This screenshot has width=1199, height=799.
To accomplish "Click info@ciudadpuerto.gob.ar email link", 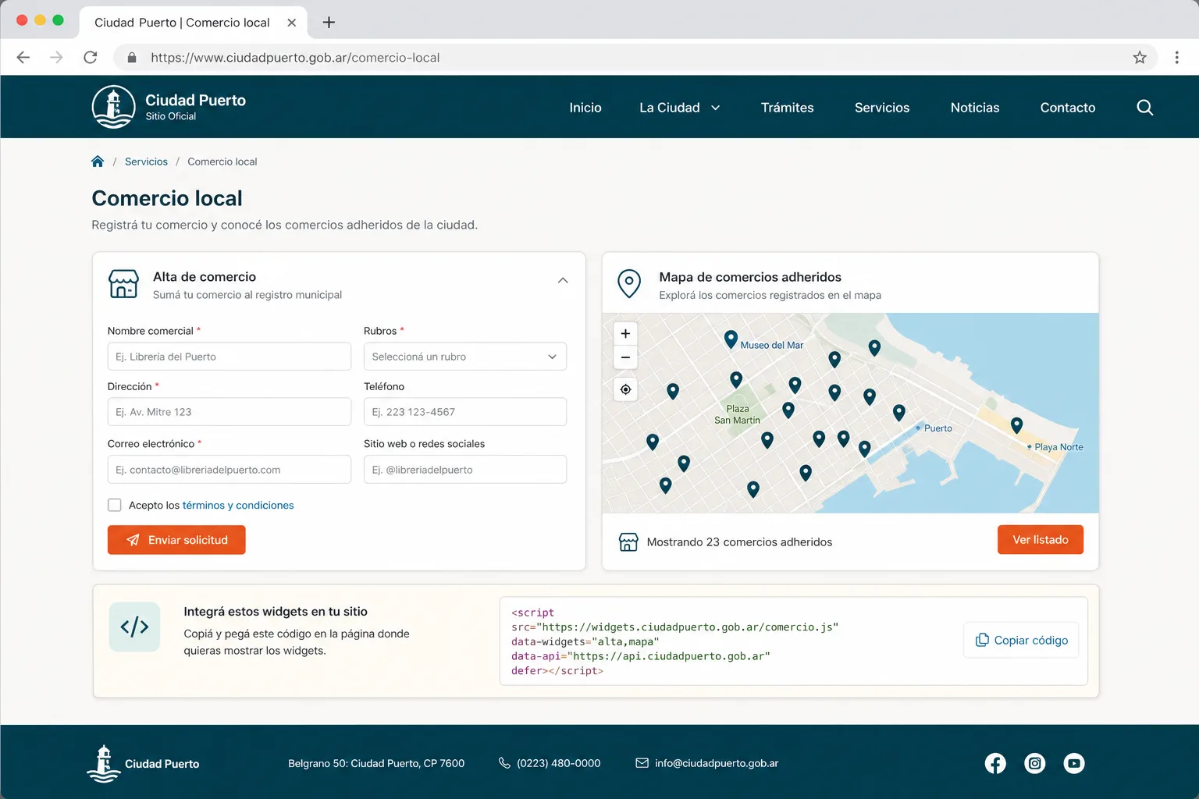I will pos(717,763).
